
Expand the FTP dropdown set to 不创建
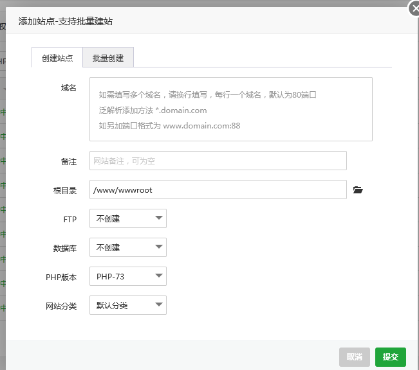127,218
